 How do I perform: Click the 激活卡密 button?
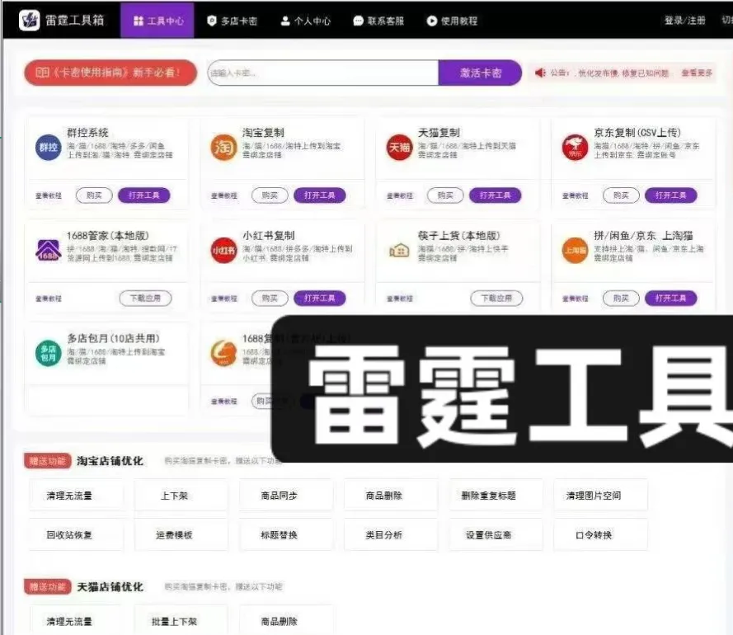coord(480,73)
